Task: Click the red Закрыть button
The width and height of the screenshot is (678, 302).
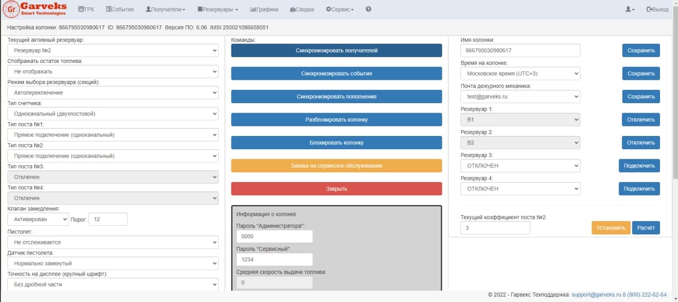Action: pos(336,189)
